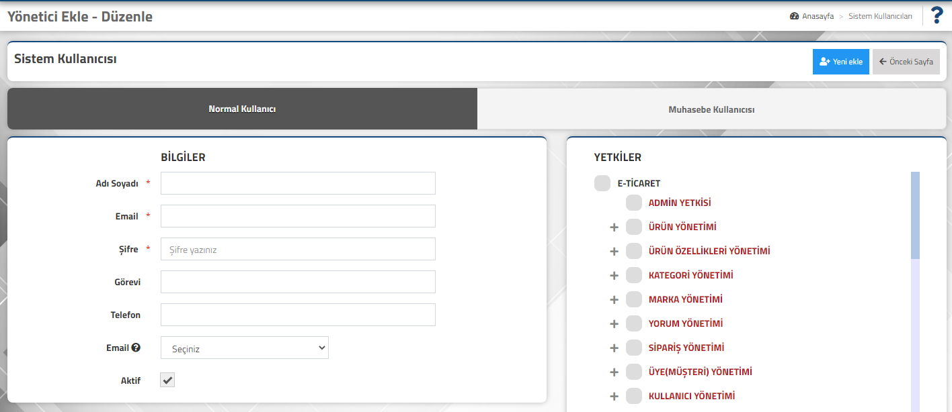Check the MARKA YÖNETİMİ checkbox
952x412 pixels.
tap(634, 299)
